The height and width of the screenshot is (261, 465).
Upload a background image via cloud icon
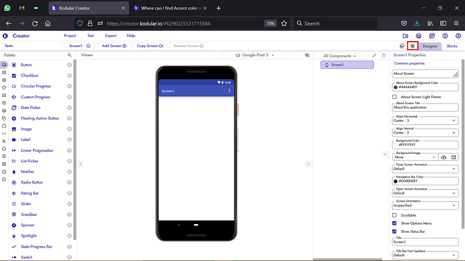(x=443, y=157)
